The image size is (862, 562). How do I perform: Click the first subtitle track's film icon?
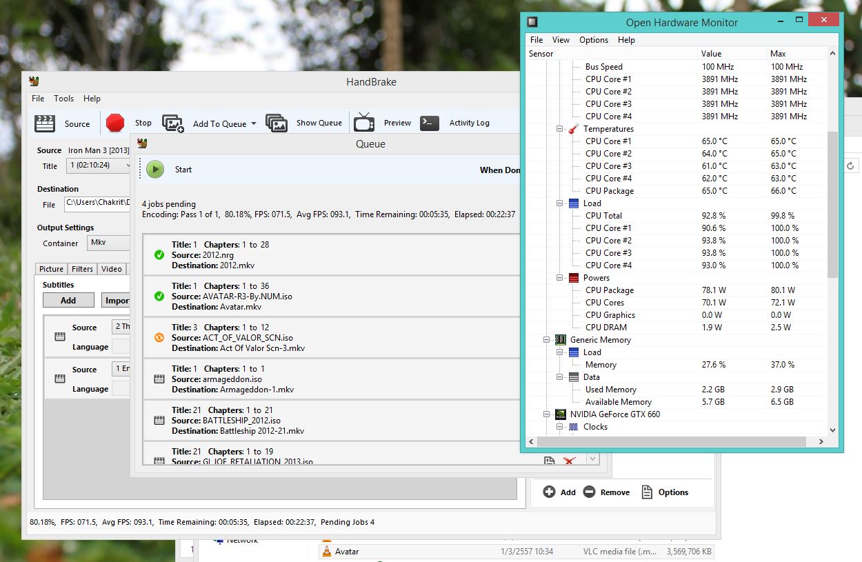[60, 337]
